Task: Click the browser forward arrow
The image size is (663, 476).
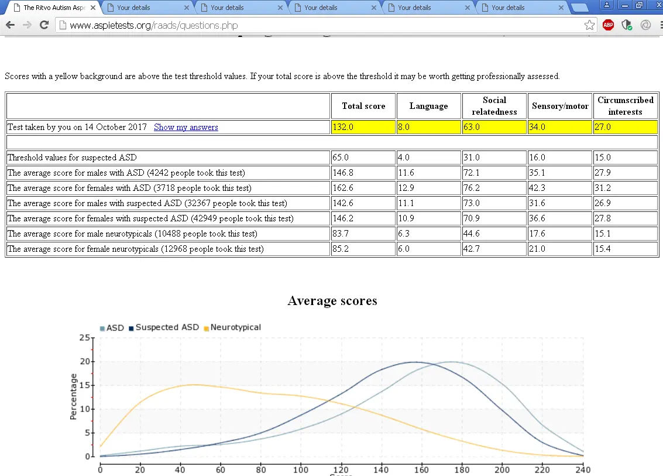Action: [x=28, y=25]
